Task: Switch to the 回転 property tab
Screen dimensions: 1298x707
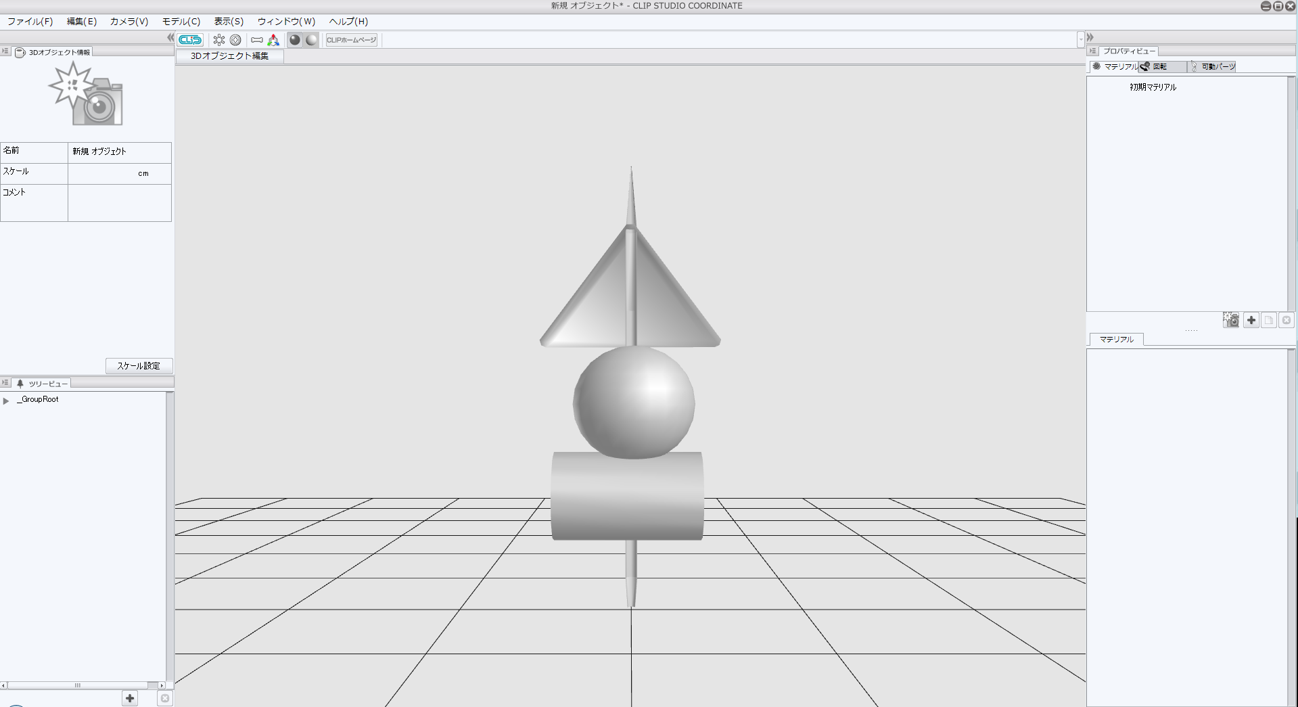Action: pyautogui.click(x=1162, y=66)
